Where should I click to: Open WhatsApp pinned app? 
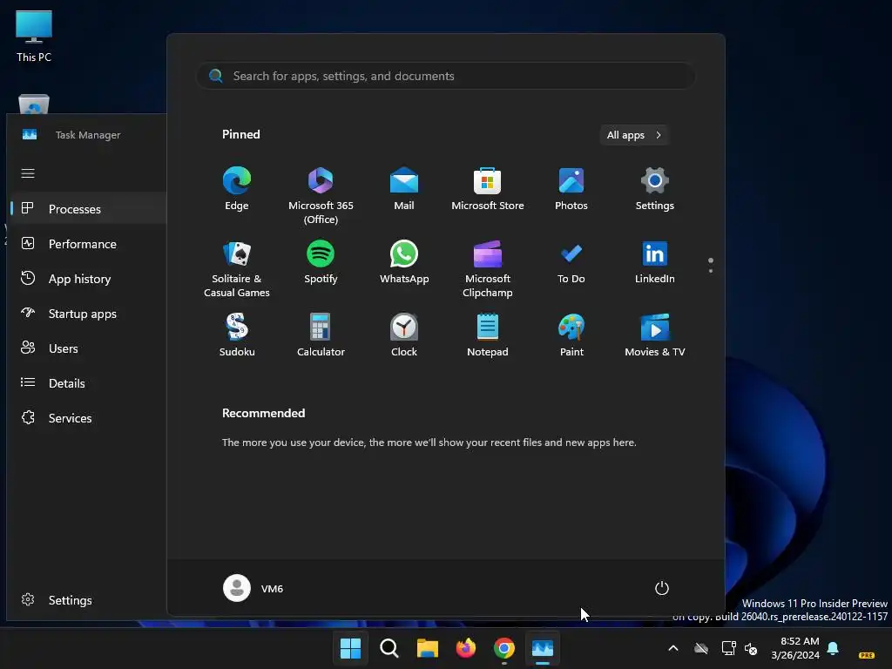[404, 262]
